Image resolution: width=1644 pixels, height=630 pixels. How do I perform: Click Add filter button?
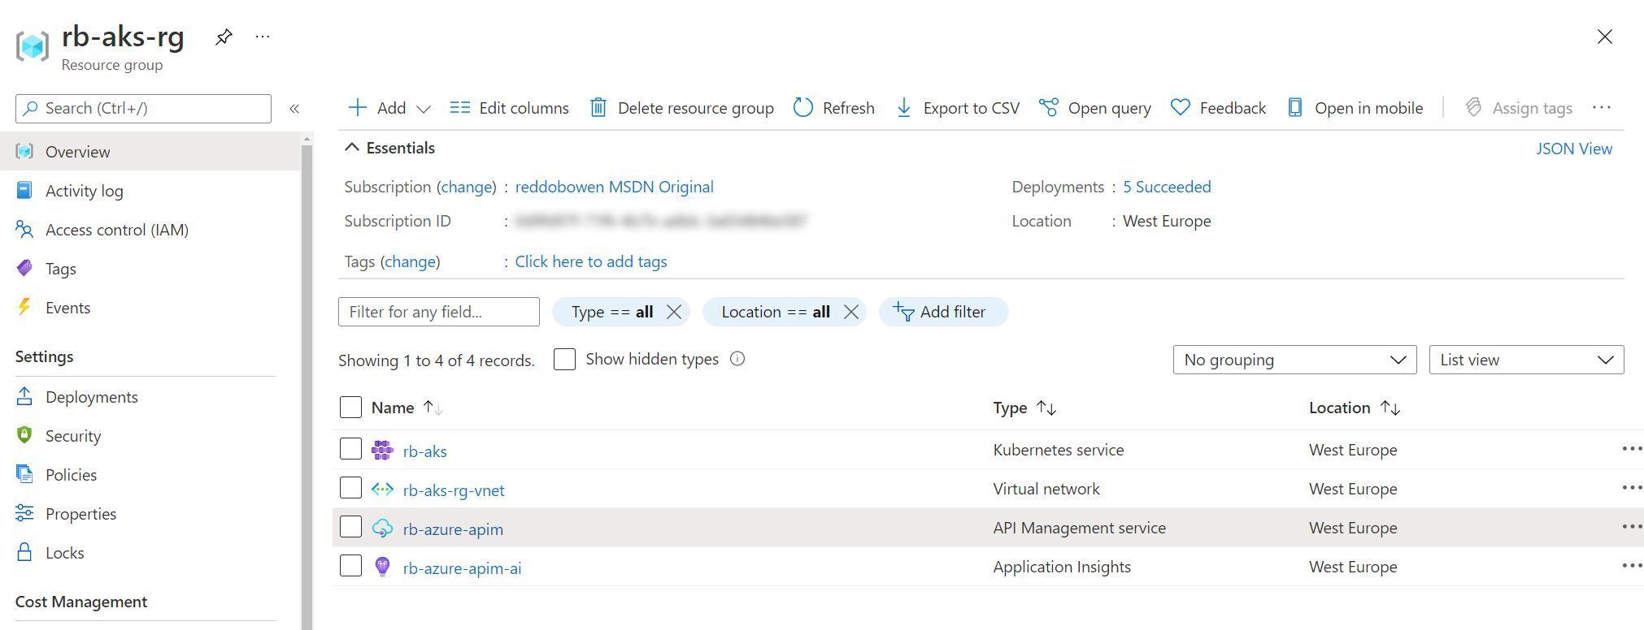(943, 312)
